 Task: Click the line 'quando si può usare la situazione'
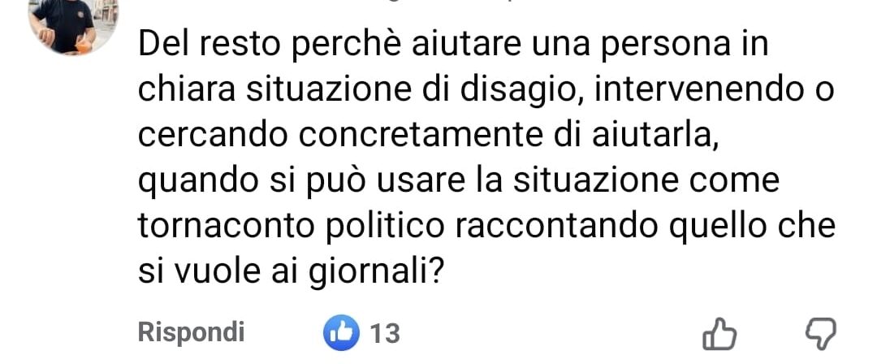pyautogui.click(x=459, y=181)
